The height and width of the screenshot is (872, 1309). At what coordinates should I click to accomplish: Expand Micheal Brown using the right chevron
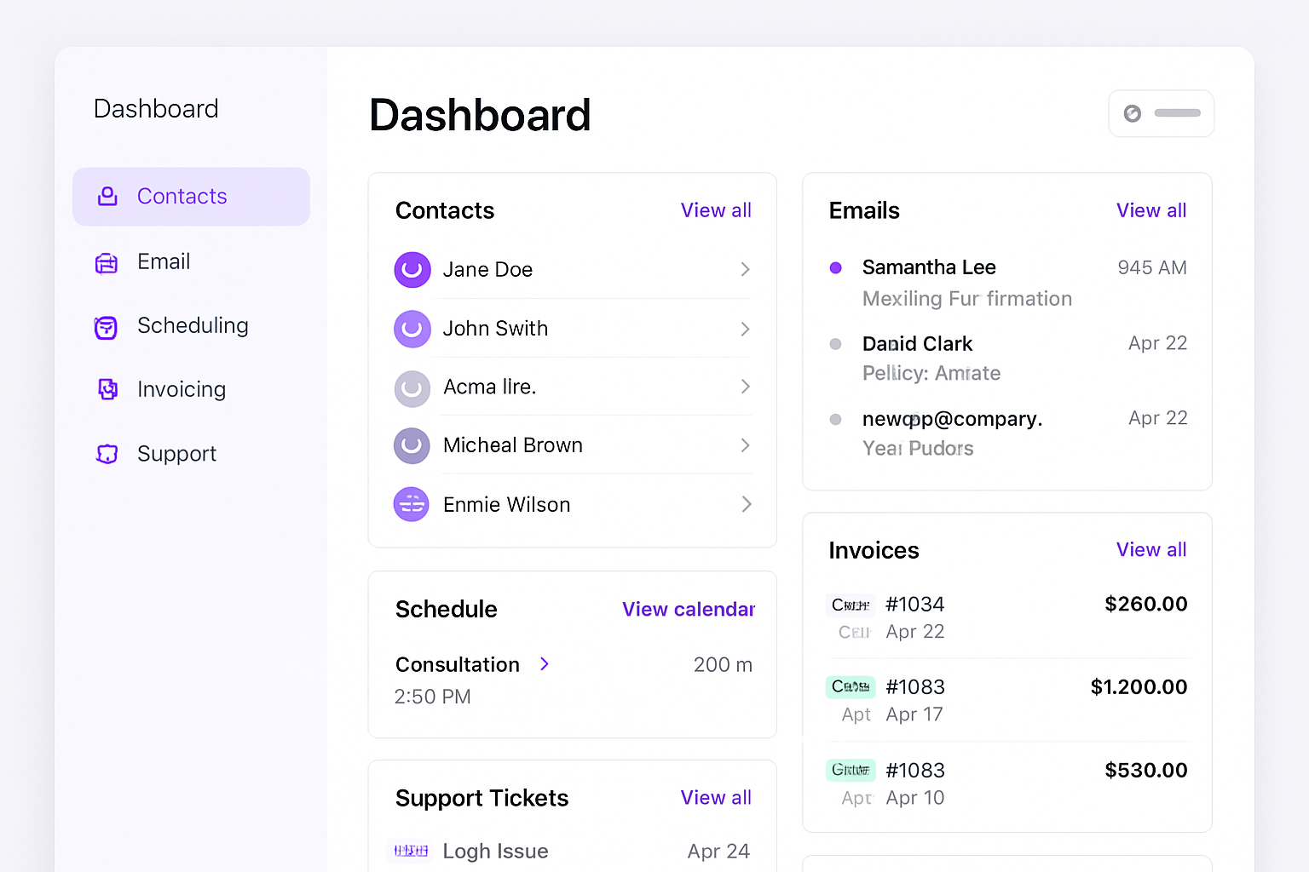[x=745, y=445]
